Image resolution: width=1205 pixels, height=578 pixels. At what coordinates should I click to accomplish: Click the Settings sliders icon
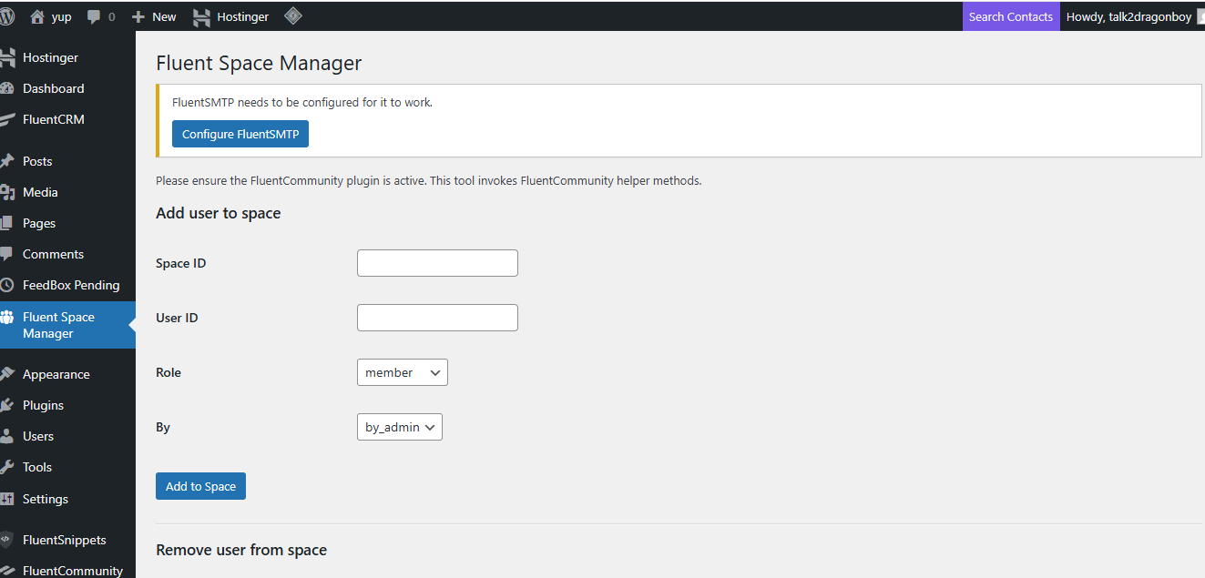7,499
